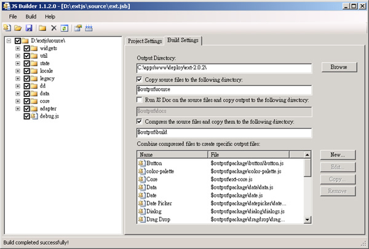Click the JS Builder title bar app icon
Screen dimensions: 369x249
click(x=7, y=6)
